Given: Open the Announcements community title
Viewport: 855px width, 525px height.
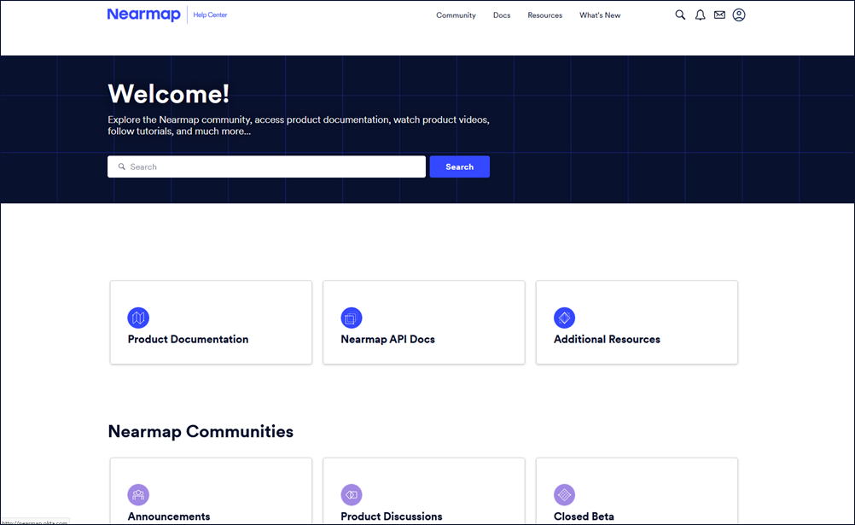Looking at the screenshot, I should [x=169, y=516].
